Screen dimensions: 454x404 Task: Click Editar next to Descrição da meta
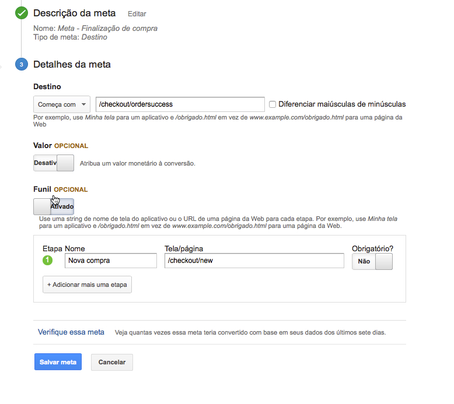(137, 14)
